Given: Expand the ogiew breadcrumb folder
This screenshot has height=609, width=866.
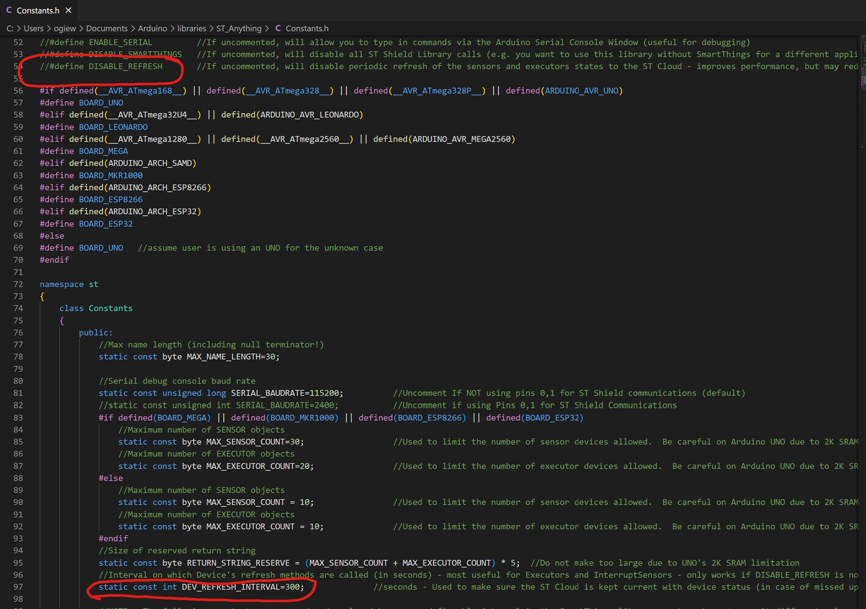Looking at the screenshot, I should coord(64,28).
